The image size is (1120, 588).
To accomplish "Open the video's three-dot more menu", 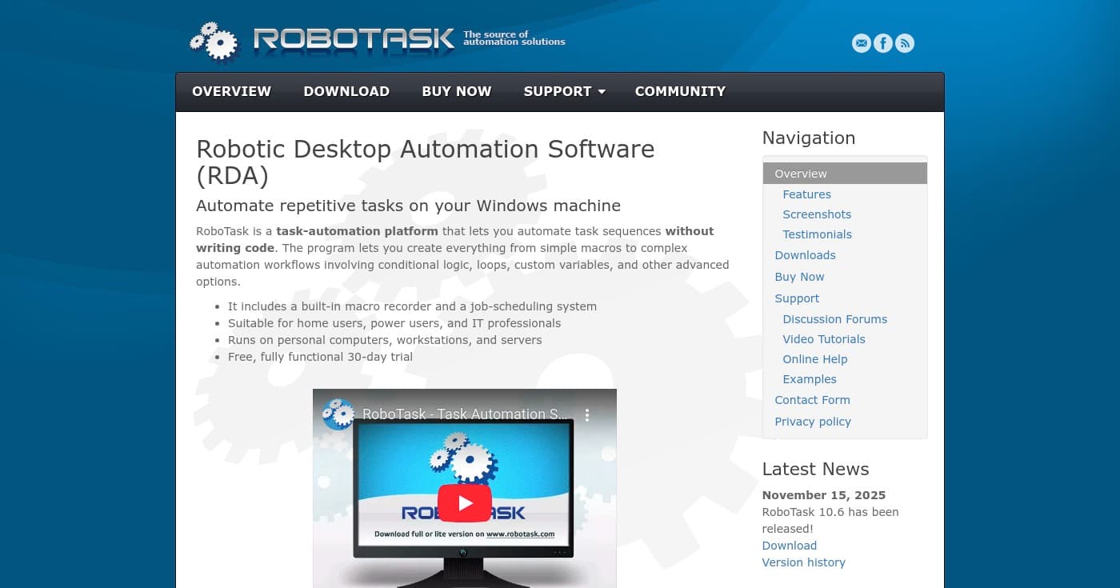I will (586, 414).
